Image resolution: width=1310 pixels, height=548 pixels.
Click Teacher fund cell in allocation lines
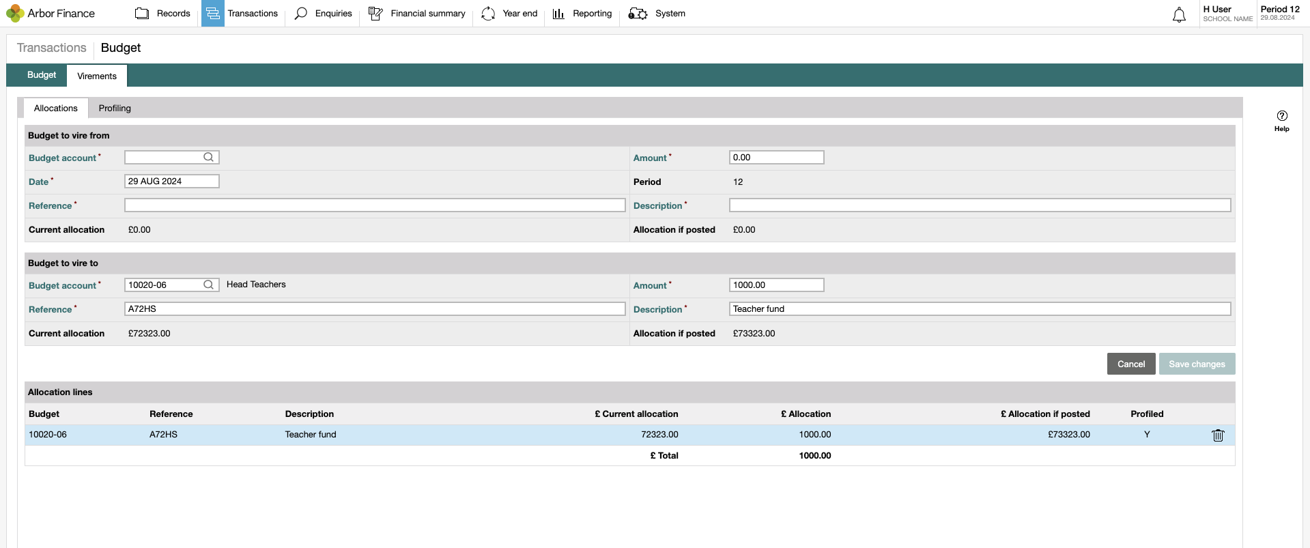[311, 435]
